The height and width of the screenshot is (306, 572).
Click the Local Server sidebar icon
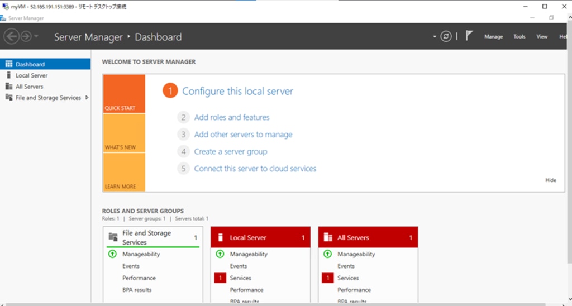point(9,75)
